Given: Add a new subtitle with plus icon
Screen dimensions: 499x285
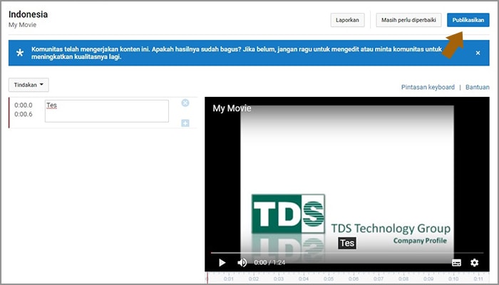Looking at the screenshot, I should pyautogui.click(x=185, y=123).
